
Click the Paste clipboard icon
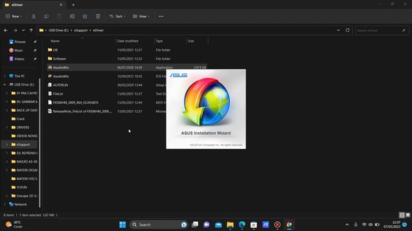[x=59, y=16]
